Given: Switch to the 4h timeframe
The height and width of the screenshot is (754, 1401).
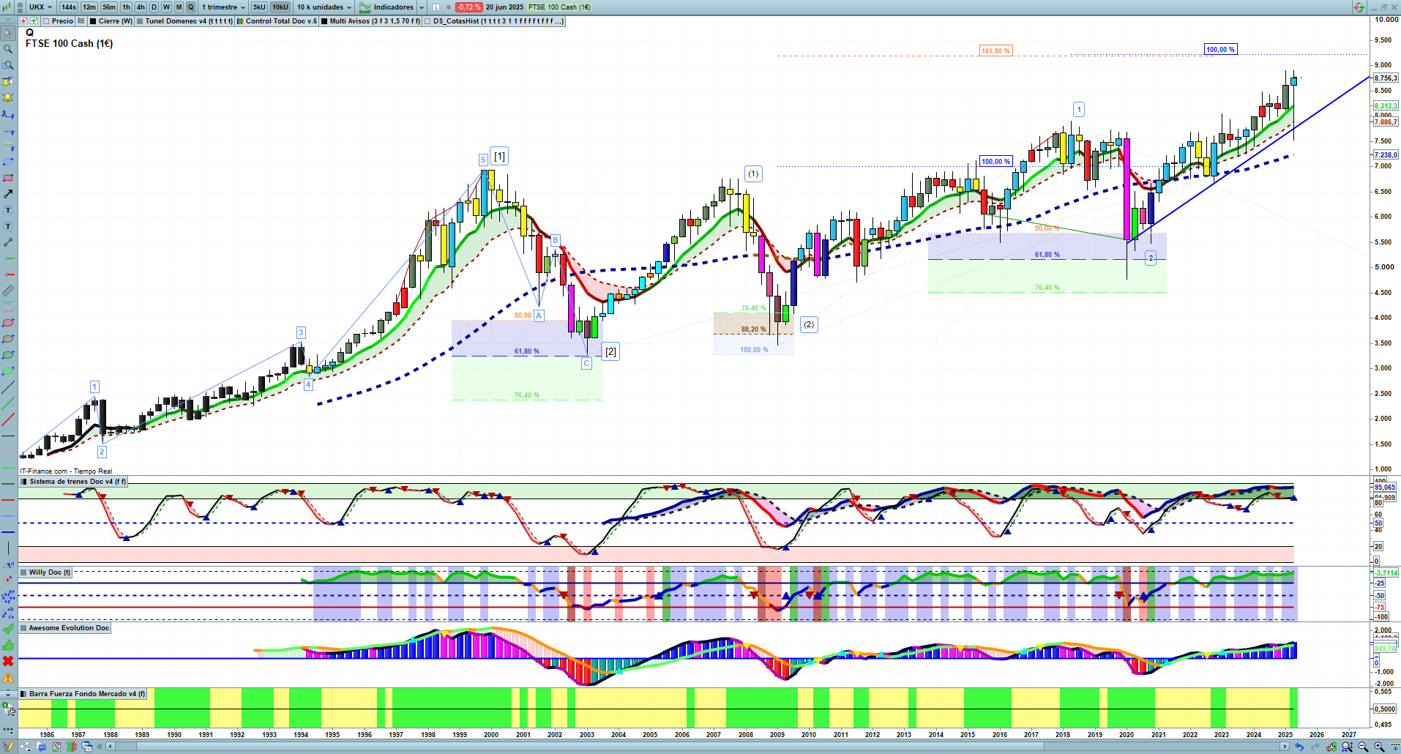Looking at the screenshot, I should coord(141,7).
